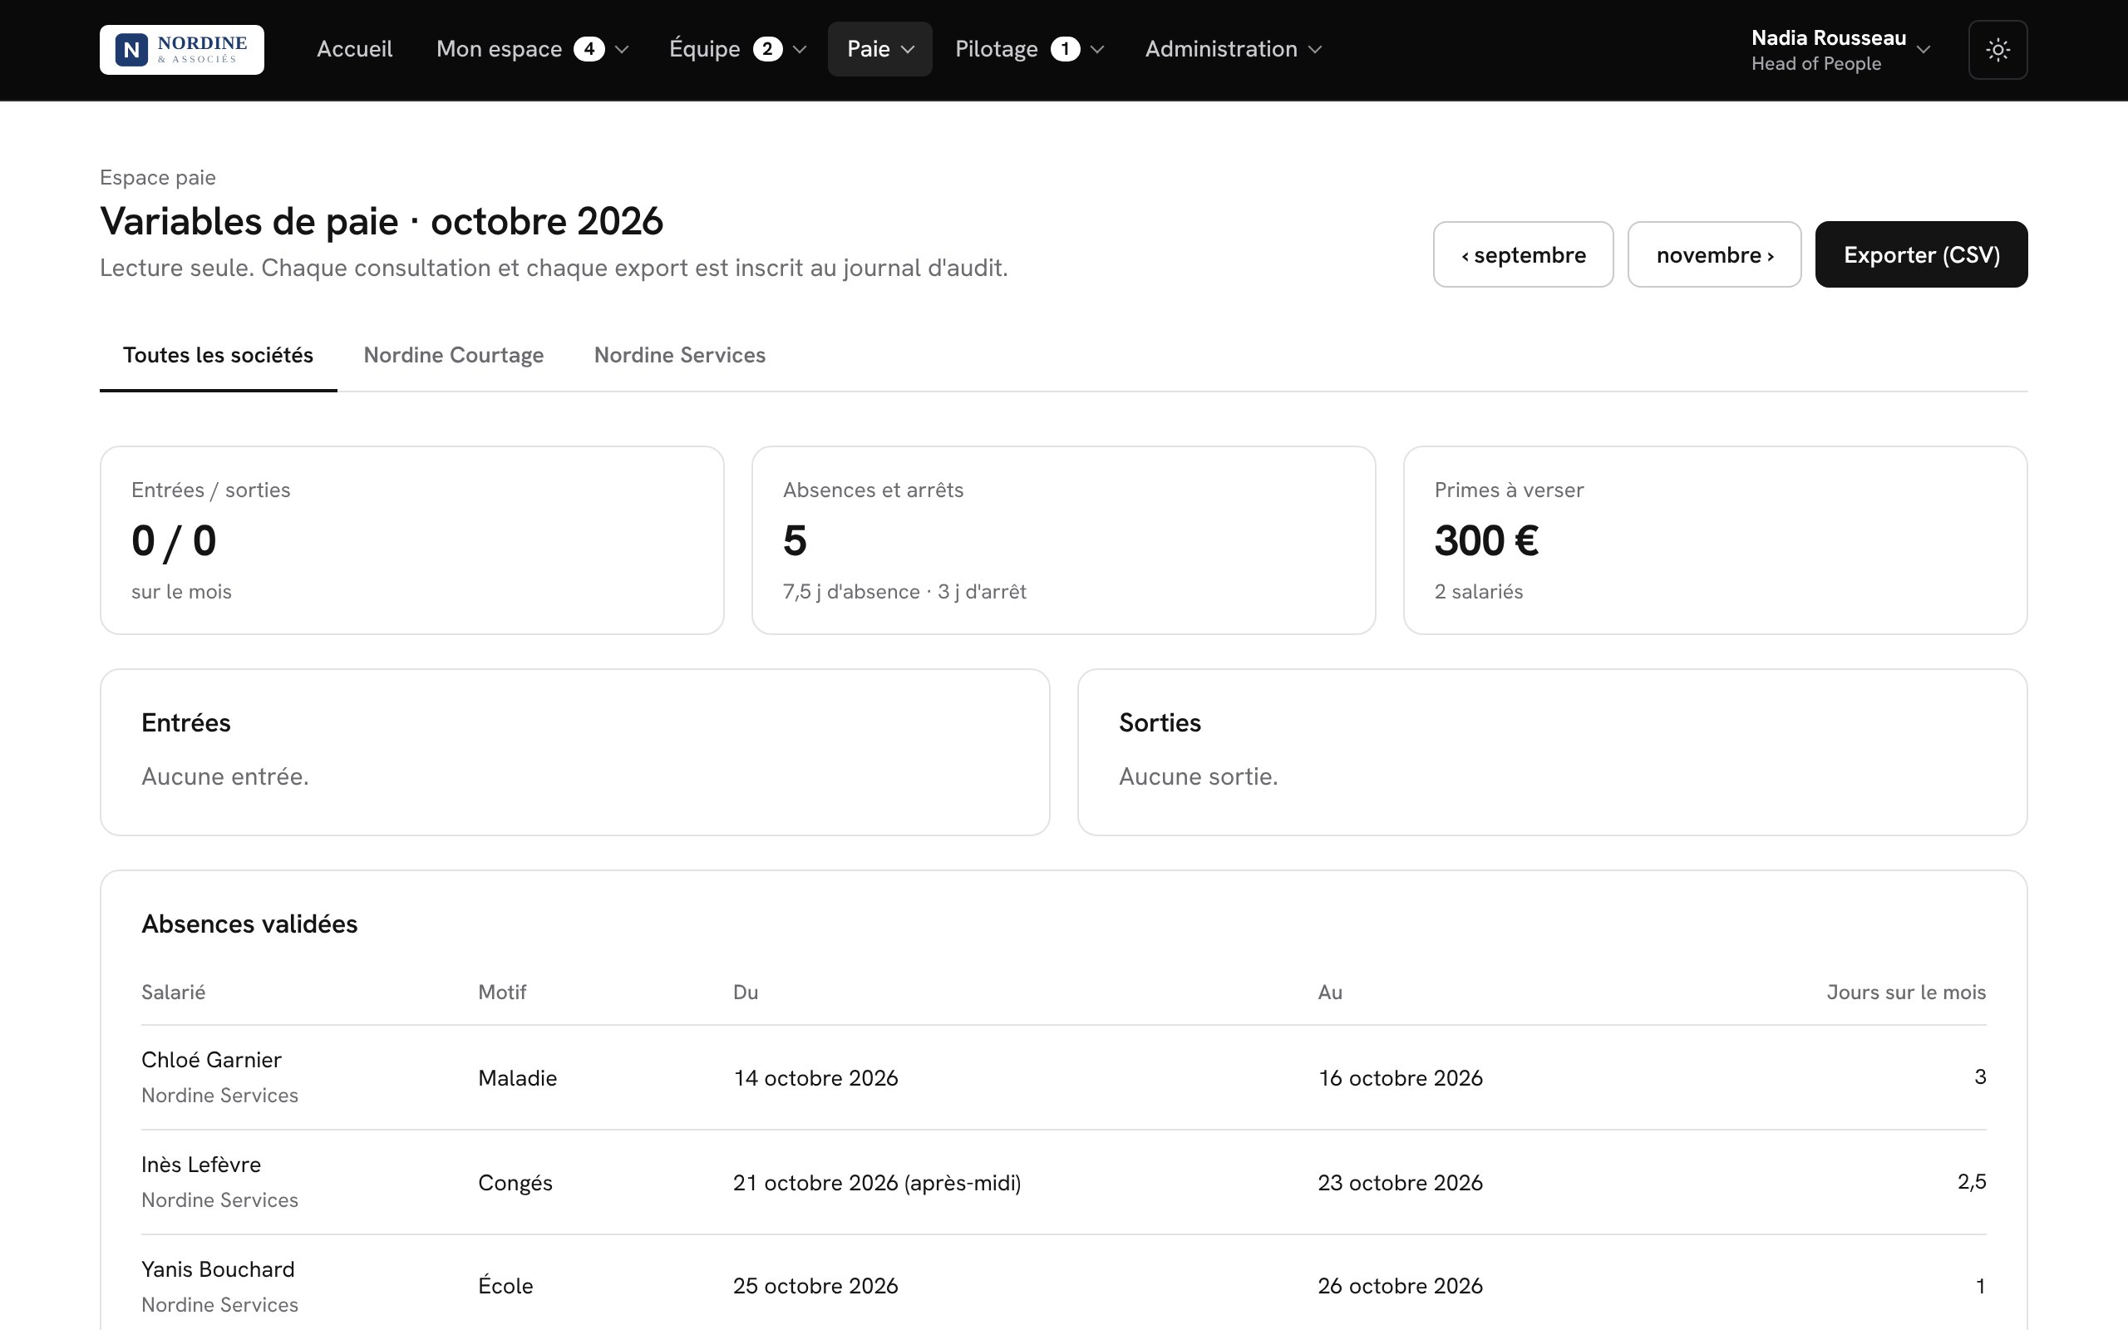2128x1330 pixels.
Task: Open the Paie dropdown menu
Action: [879, 49]
